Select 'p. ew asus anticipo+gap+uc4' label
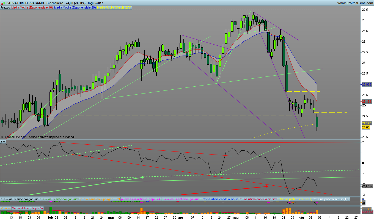Image resolution: width=374 pixels, height=220 pixels. click(x=141, y=199)
